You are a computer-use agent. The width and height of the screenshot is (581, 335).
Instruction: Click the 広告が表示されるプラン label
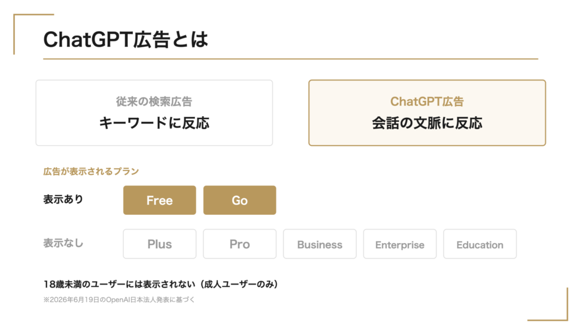click(x=91, y=171)
